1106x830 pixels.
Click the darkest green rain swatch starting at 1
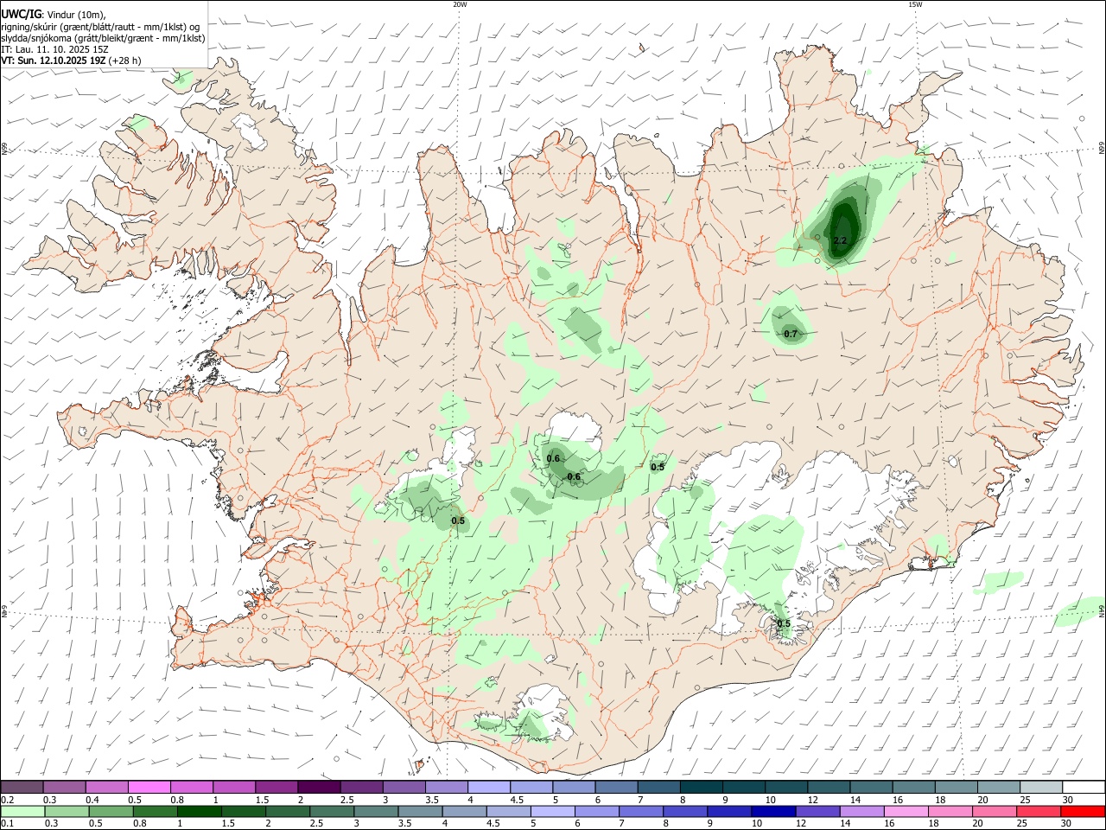click(x=200, y=811)
